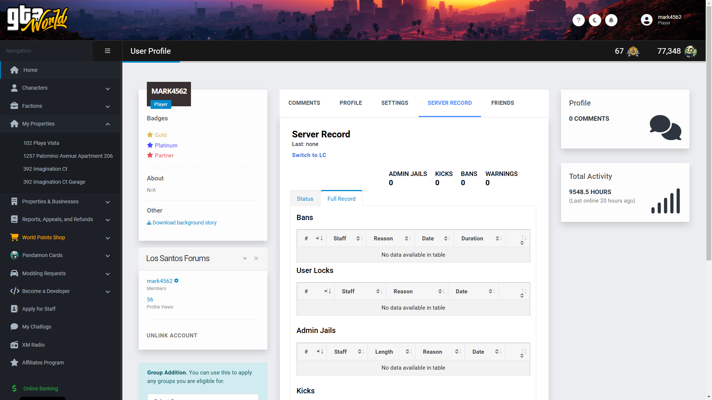Download background story link
Viewport: 712px width, 400px height.
pos(182,223)
